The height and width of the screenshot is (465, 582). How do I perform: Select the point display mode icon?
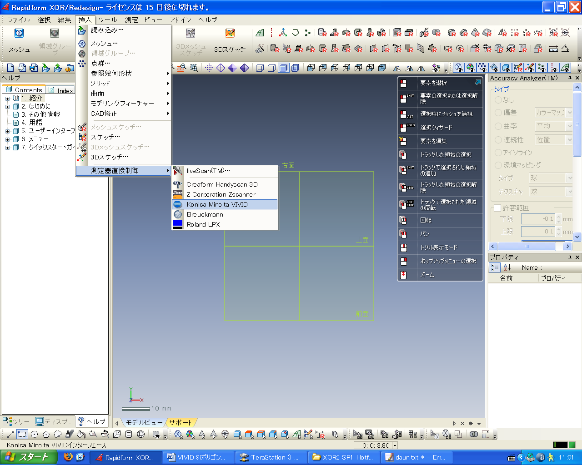pos(209,68)
